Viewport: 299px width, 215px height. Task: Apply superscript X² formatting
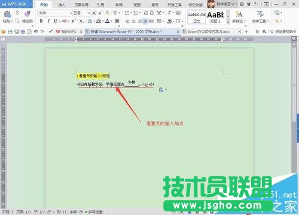click(74, 21)
